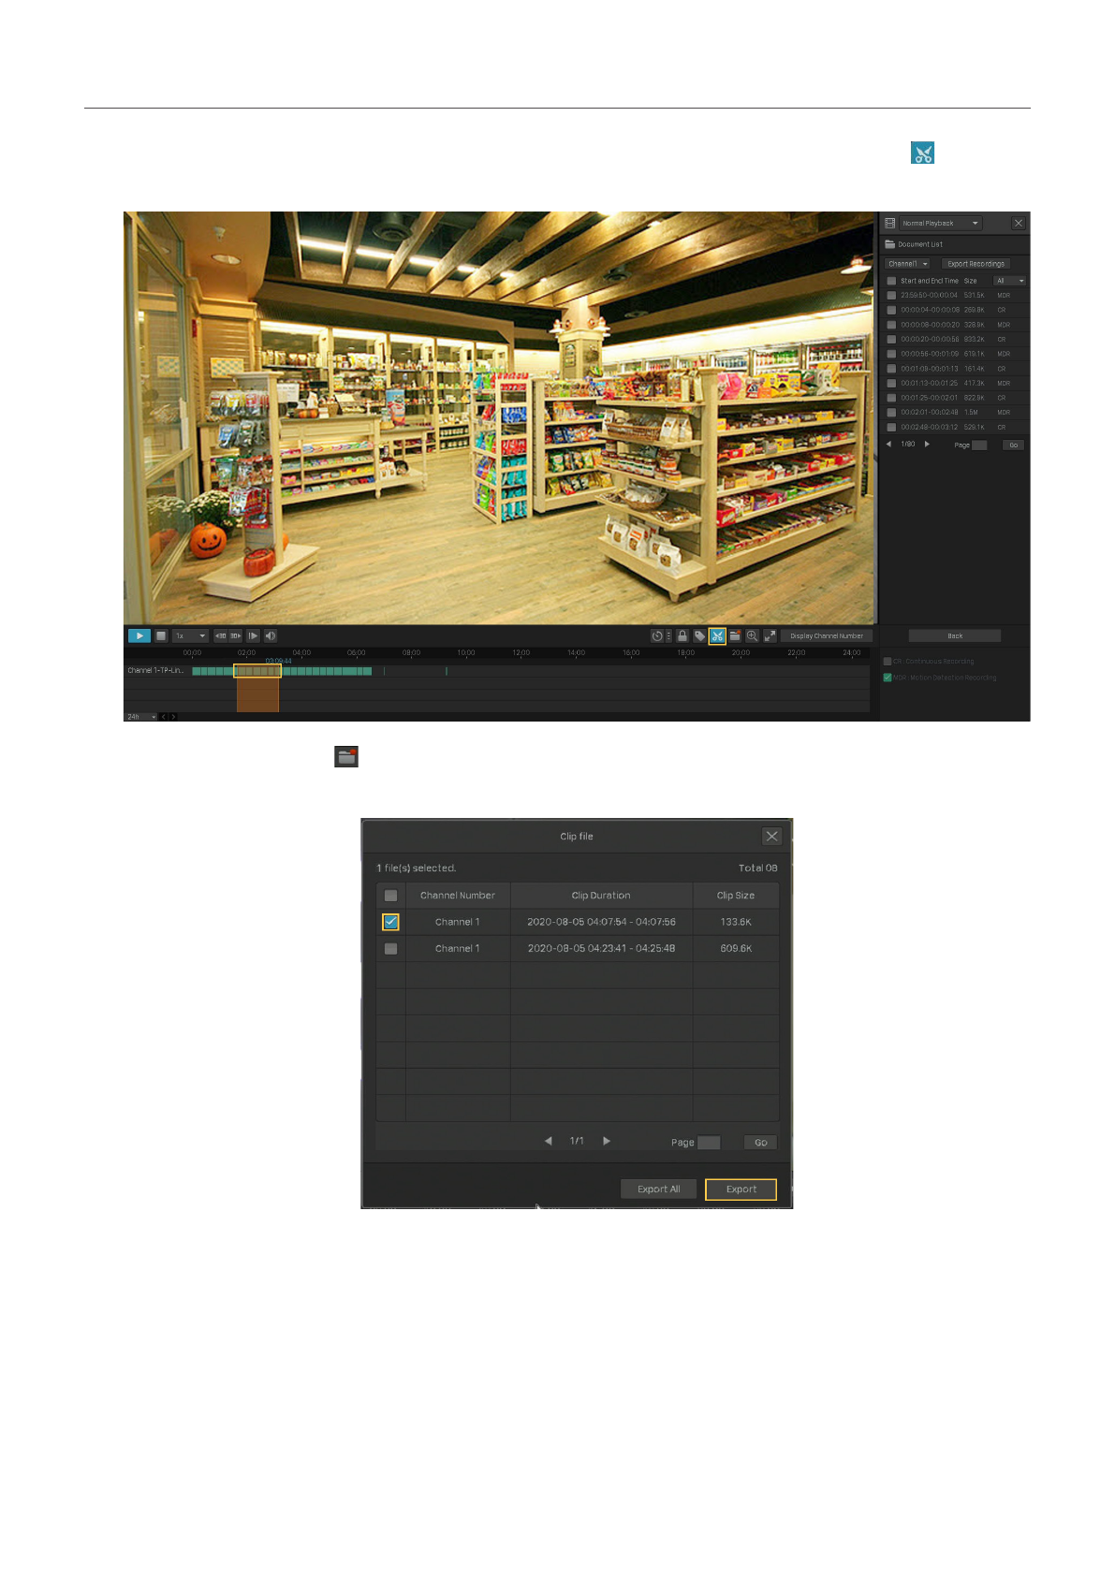Expand the Channel1 dropdown in Document List
Screen dimensions: 1115x1576
coord(907,264)
